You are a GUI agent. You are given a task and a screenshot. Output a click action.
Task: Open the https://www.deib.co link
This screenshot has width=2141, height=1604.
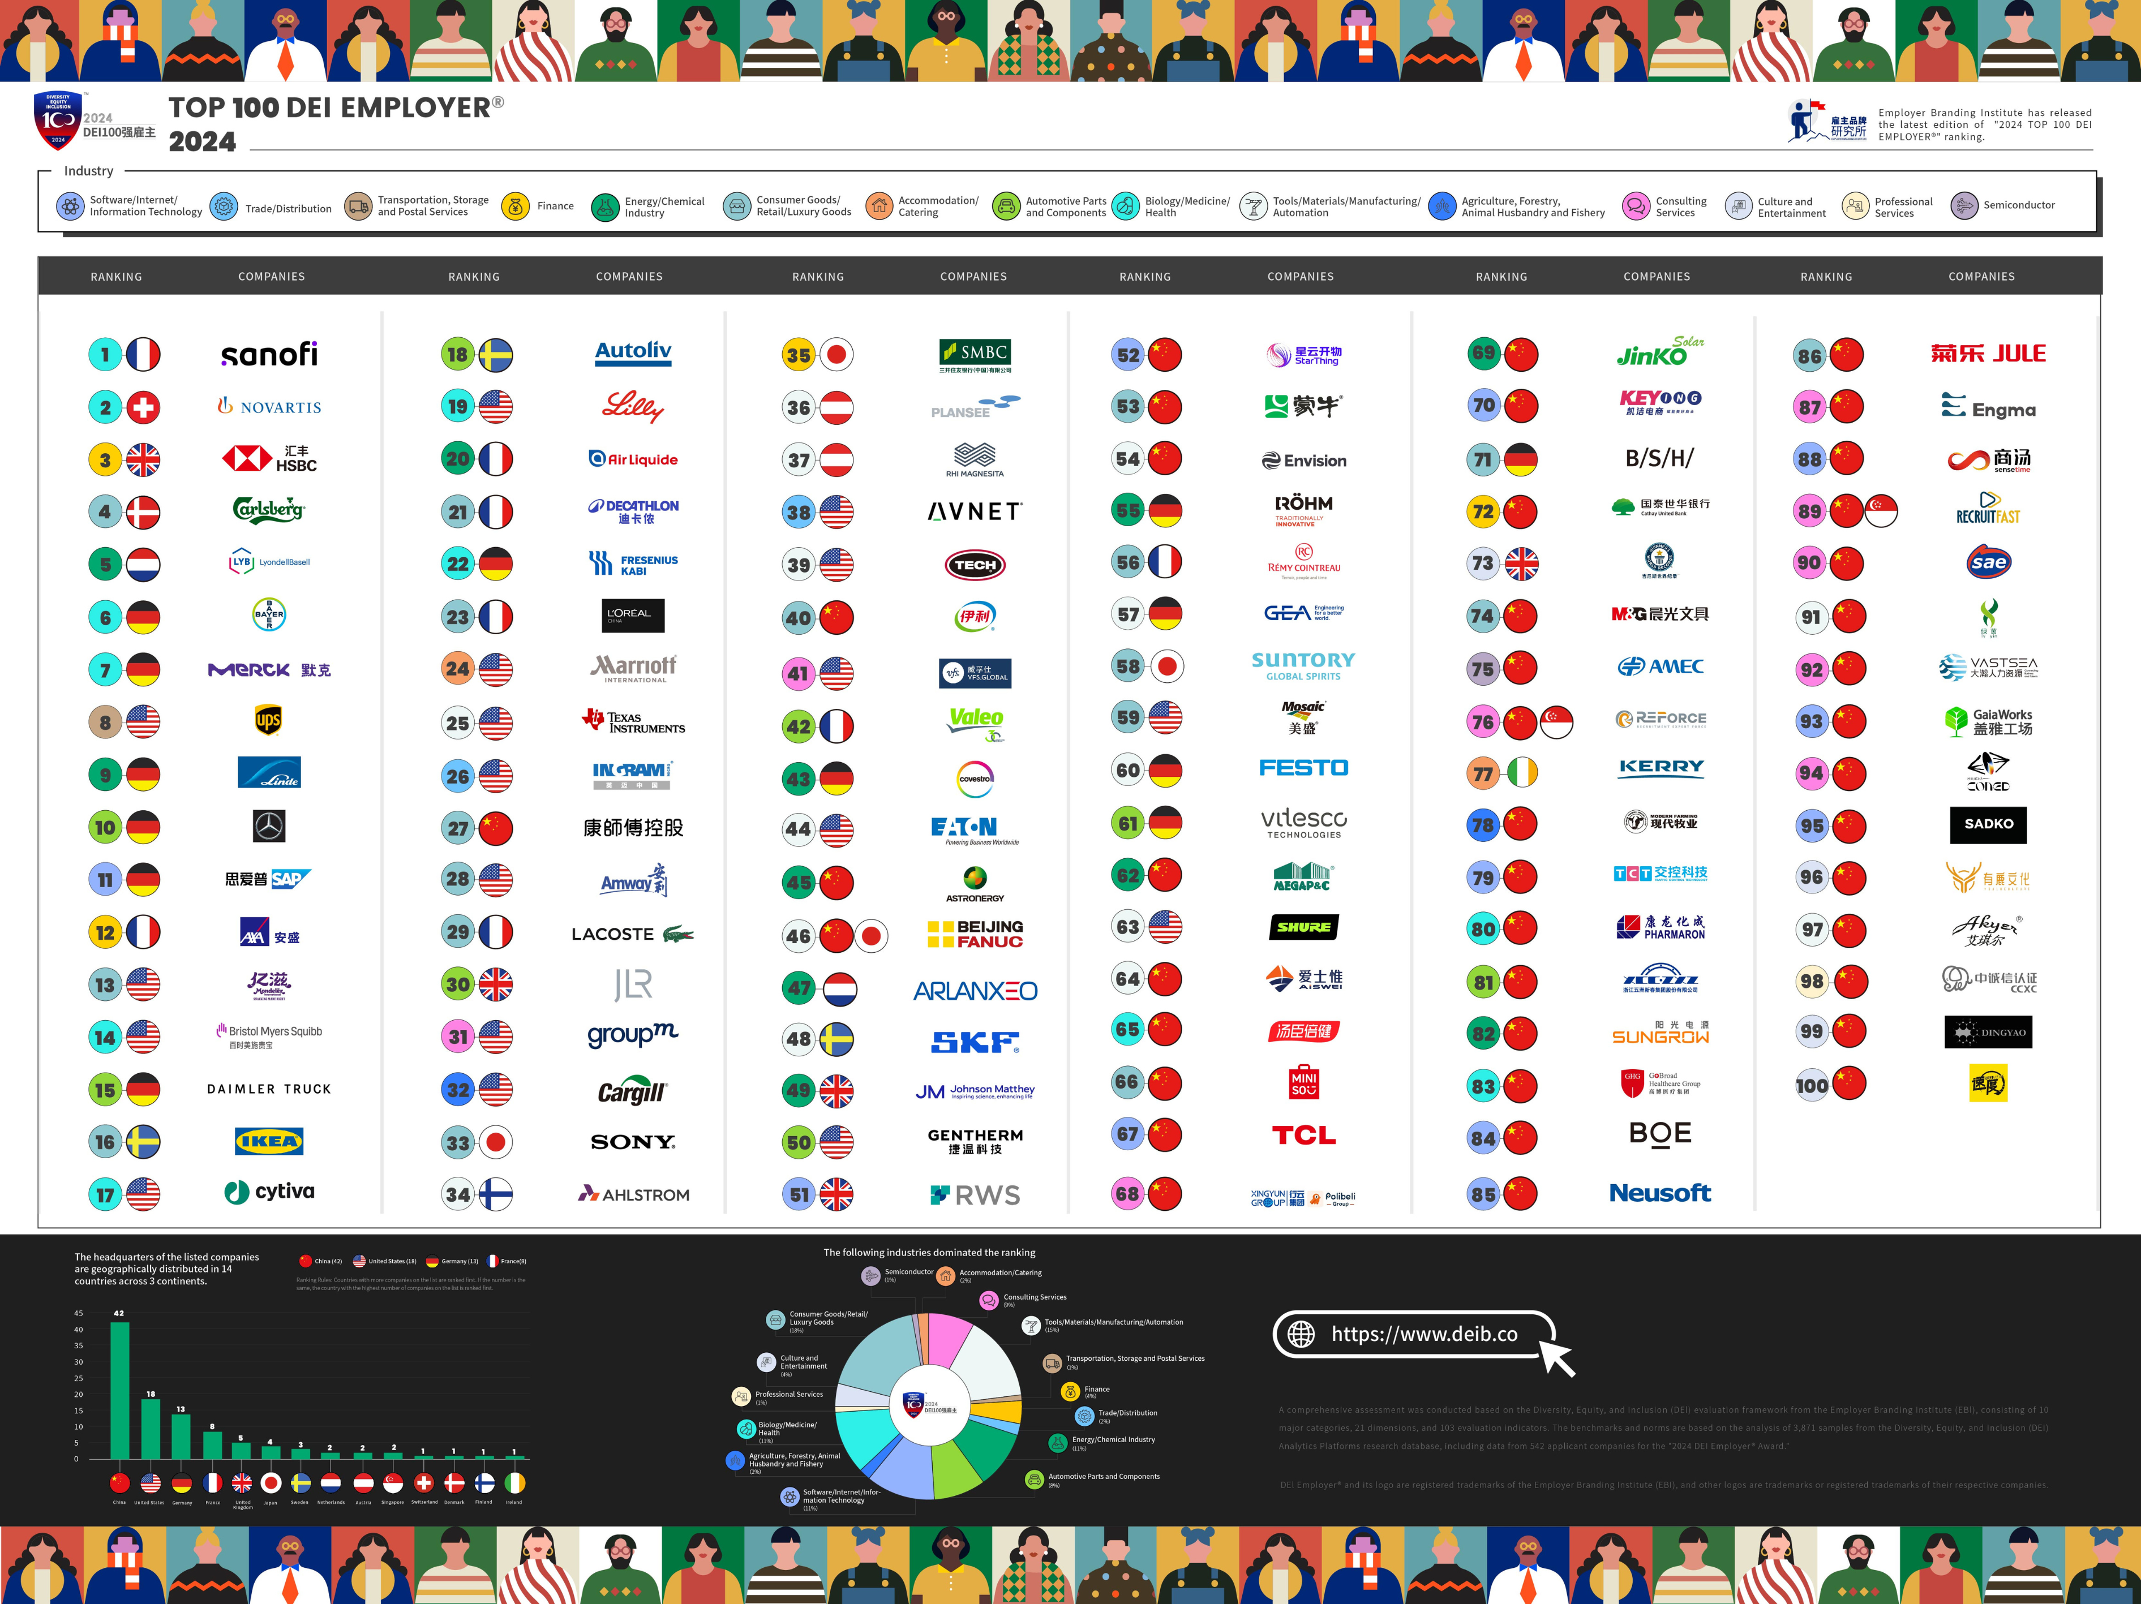coord(1424,1334)
